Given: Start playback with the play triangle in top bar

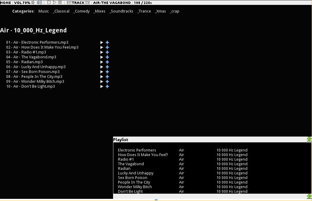Looking at the screenshot, I should tap(54, 2).
